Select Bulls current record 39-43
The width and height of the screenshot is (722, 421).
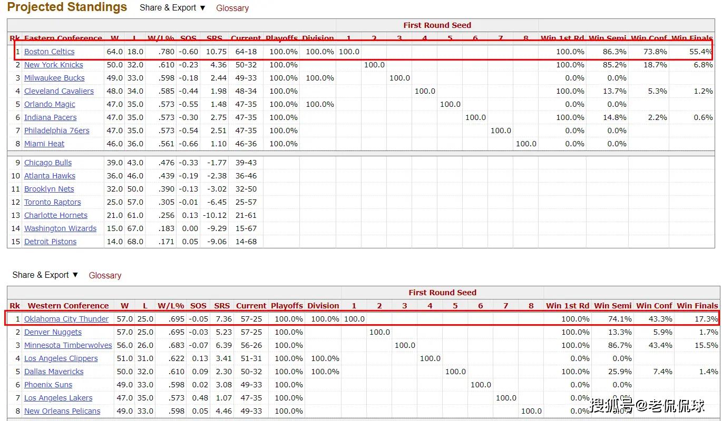click(246, 163)
